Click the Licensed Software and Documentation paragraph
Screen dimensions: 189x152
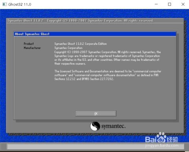point(108,75)
